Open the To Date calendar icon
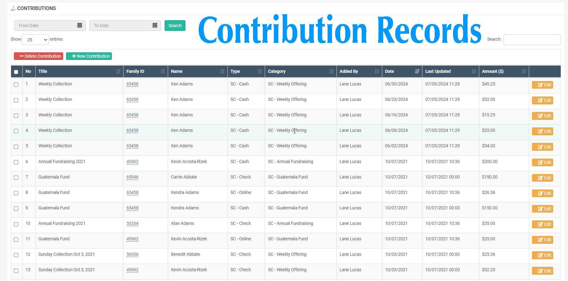This screenshot has height=281, width=568. (155, 26)
